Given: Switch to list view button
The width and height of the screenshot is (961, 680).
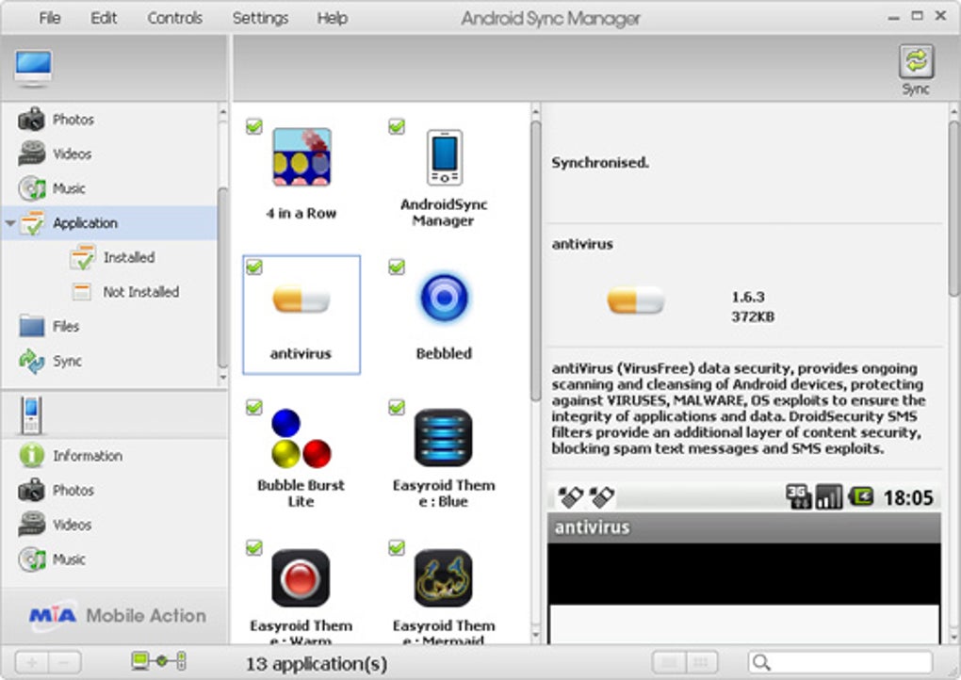Looking at the screenshot, I should [x=669, y=662].
